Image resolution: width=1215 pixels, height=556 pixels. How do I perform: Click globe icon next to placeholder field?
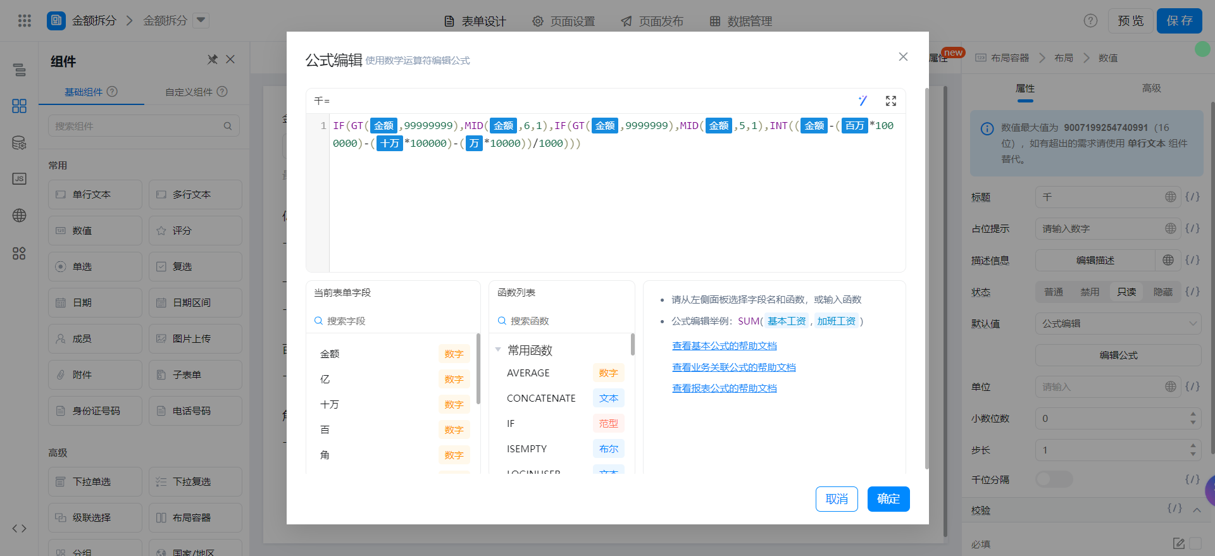[1171, 228]
